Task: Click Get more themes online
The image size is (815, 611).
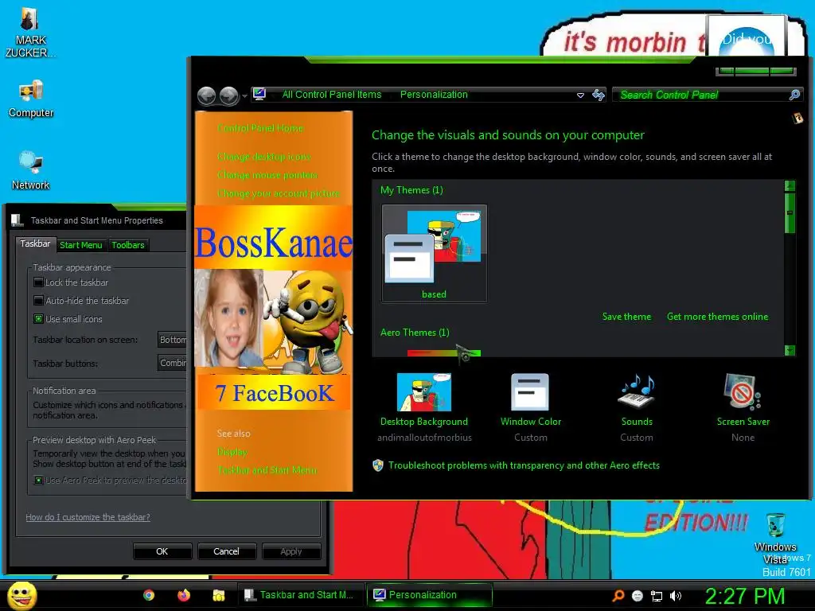Action: tap(717, 317)
